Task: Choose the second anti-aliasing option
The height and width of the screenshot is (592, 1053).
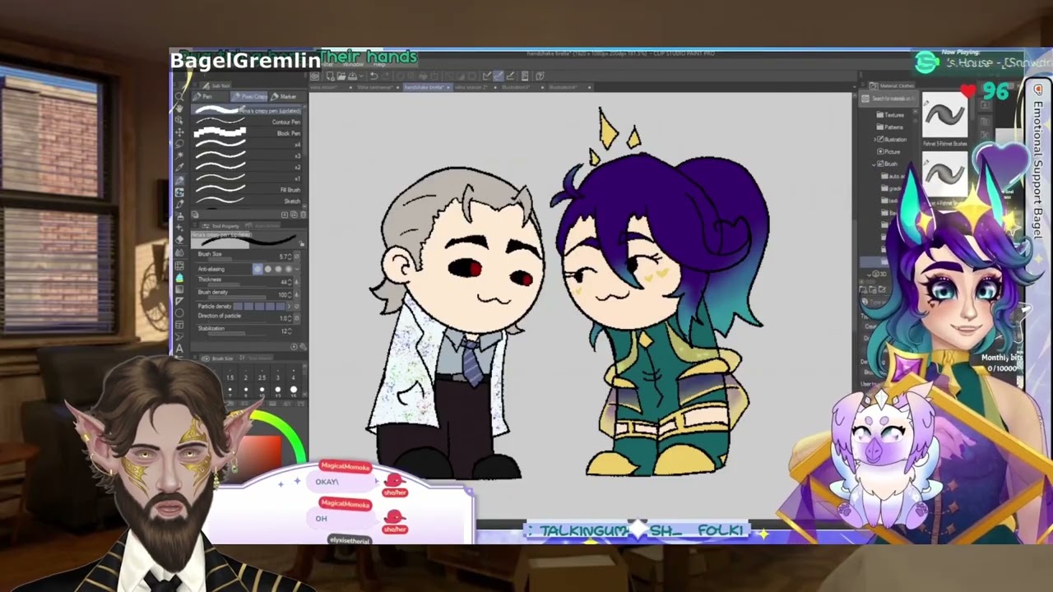Action: click(x=268, y=269)
